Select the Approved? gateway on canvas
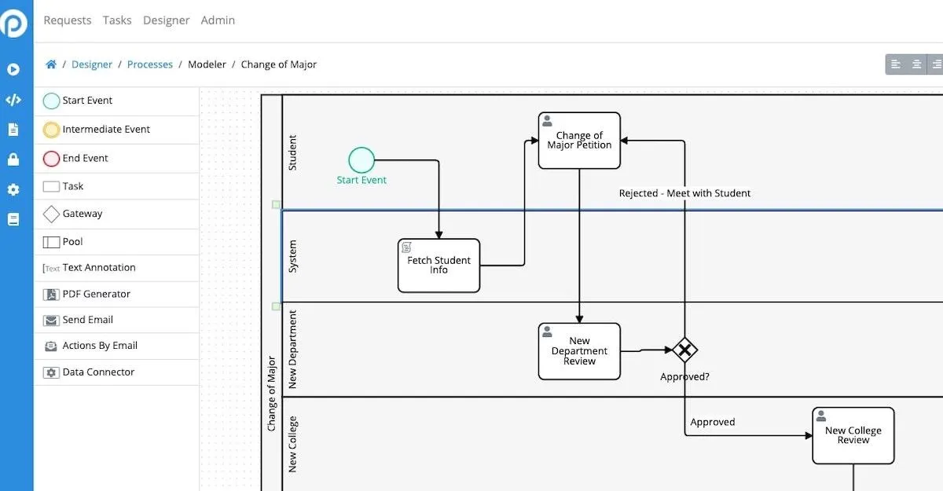This screenshot has height=491, width=943. pos(684,350)
